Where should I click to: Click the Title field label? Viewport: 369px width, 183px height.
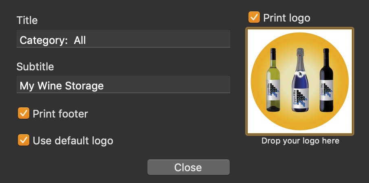(27, 20)
